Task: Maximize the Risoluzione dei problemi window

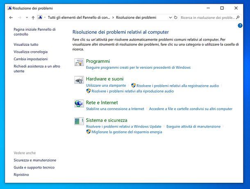Action: (222, 8)
